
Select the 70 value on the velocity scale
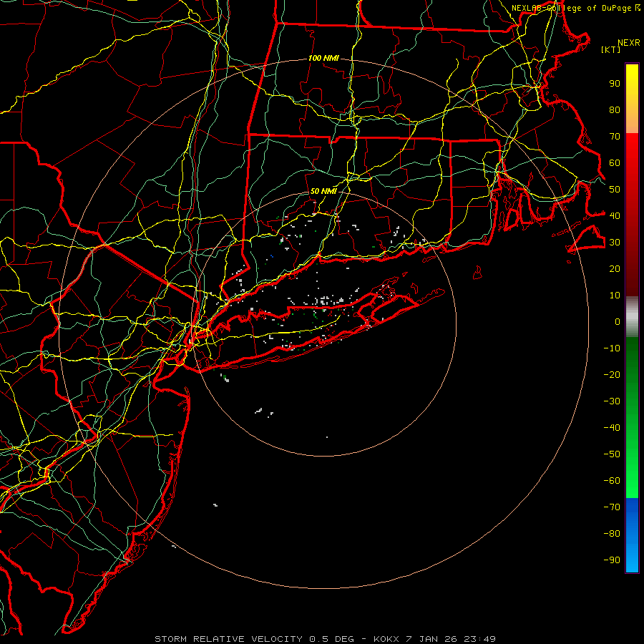(x=615, y=137)
